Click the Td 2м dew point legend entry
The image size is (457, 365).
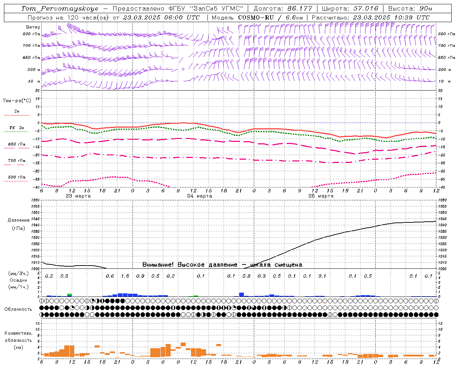17,128
